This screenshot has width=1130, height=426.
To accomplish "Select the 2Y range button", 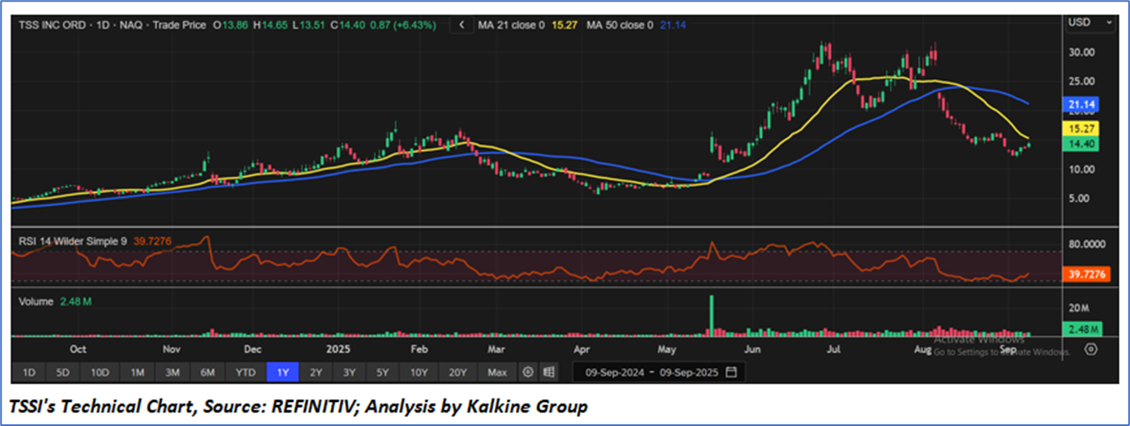I will (x=316, y=372).
